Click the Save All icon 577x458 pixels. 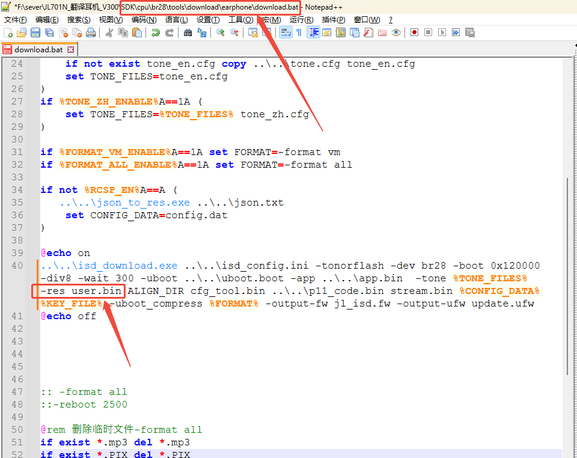pos(49,32)
